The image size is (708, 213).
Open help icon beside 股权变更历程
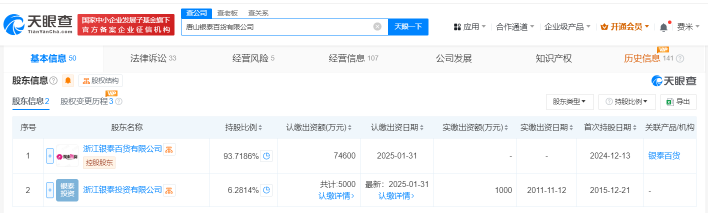pyautogui.click(x=118, y=101)
